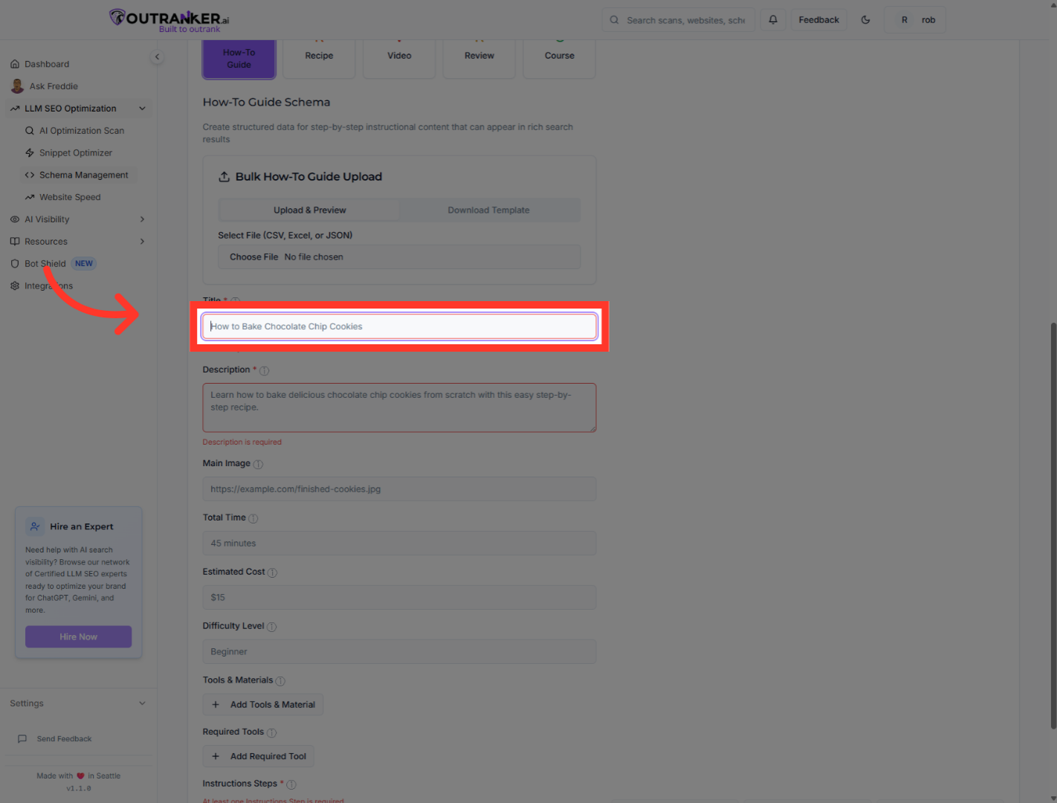Focus the search scans and websites field
Viewport: 1057px width, 803px height.
(679, 20)
